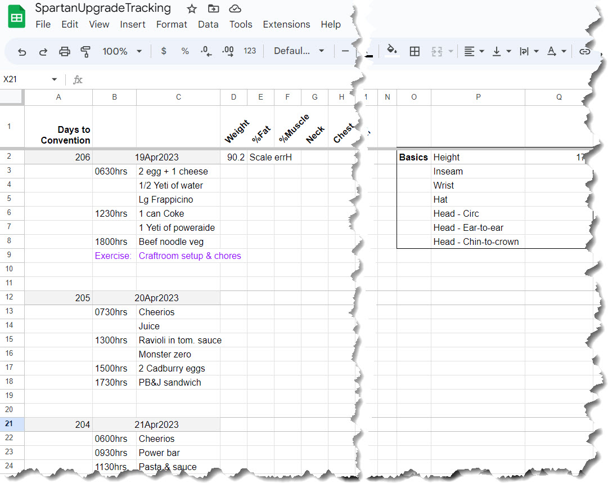Expand the name box dropdown arrow
This screenshot has width=608, height=483.
[x=55, y=79]
